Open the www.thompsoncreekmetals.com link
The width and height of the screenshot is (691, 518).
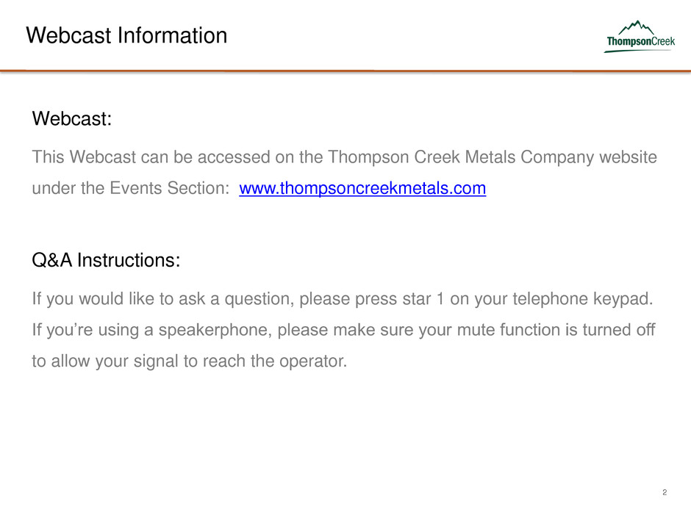pyautogui.click(x=362, y=189)
